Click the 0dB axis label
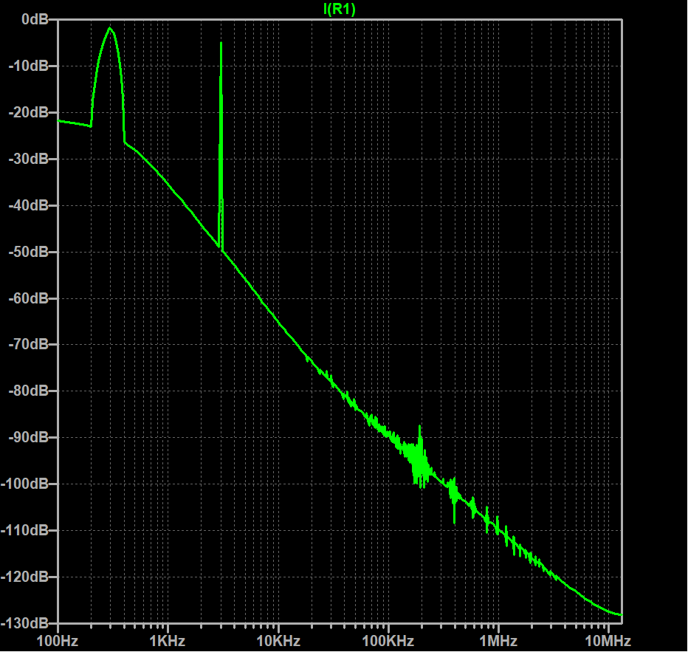 coord(35,19)
